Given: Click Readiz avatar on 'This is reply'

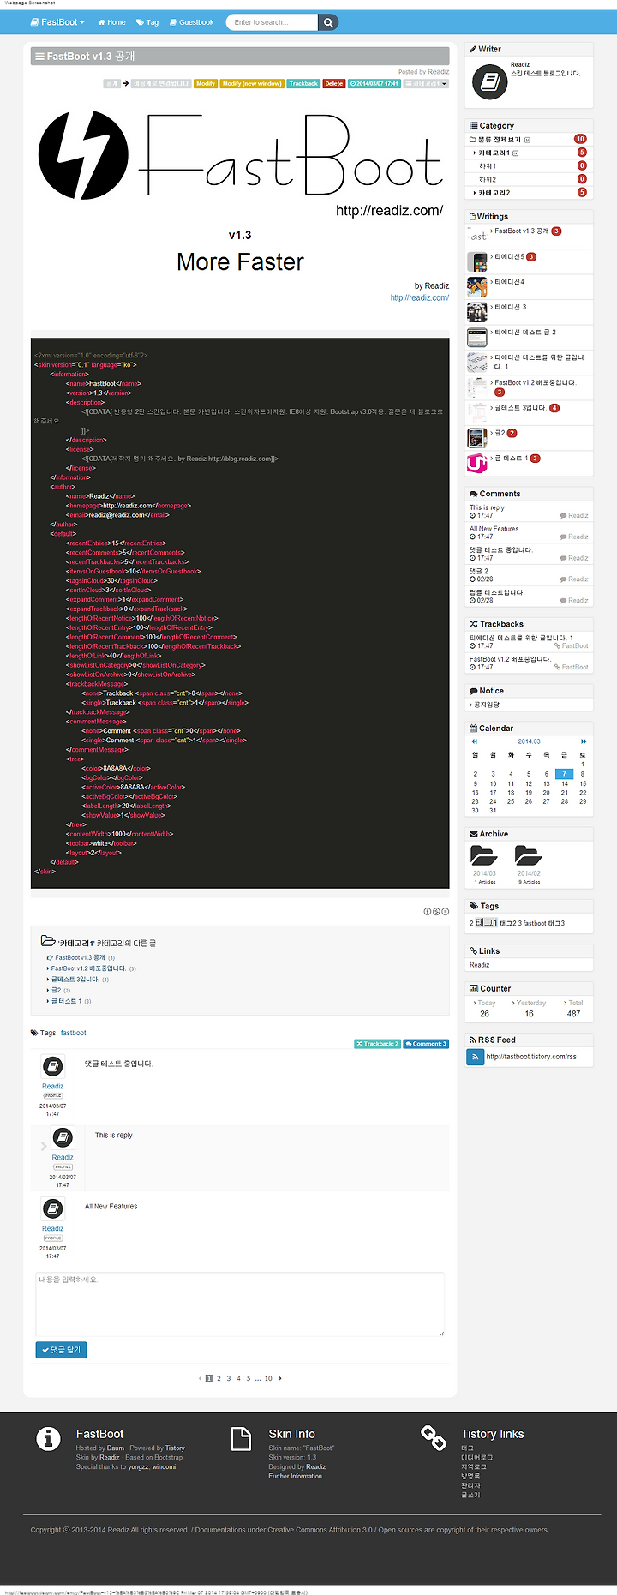Looking at the screenshot, I should 63,1137.
